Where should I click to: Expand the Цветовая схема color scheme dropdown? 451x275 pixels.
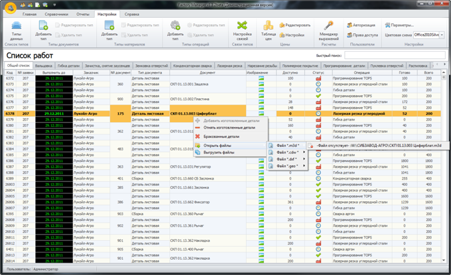coord(442,35)
